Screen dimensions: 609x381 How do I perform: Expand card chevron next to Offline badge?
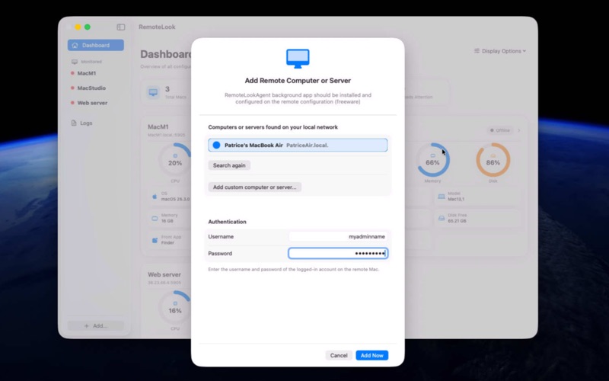519,130
